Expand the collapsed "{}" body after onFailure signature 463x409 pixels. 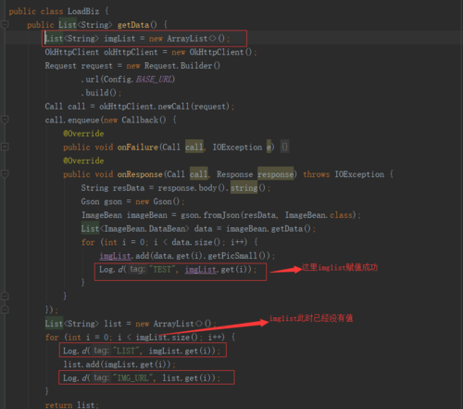[x=284, y=147]
